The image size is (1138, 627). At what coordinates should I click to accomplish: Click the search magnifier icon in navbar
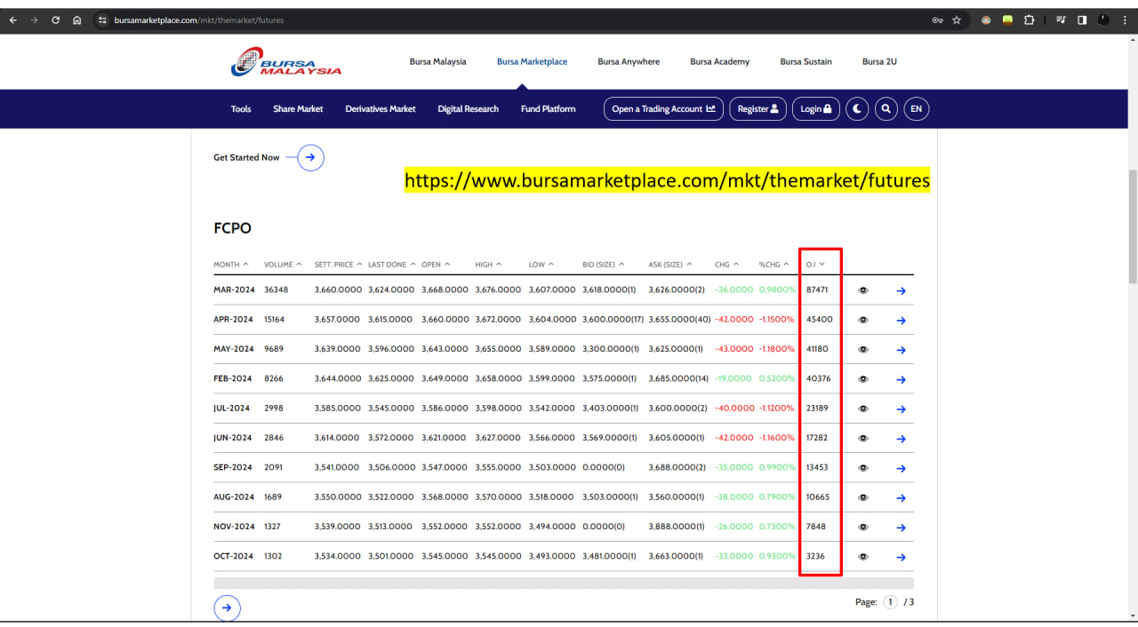pos(886,109)
